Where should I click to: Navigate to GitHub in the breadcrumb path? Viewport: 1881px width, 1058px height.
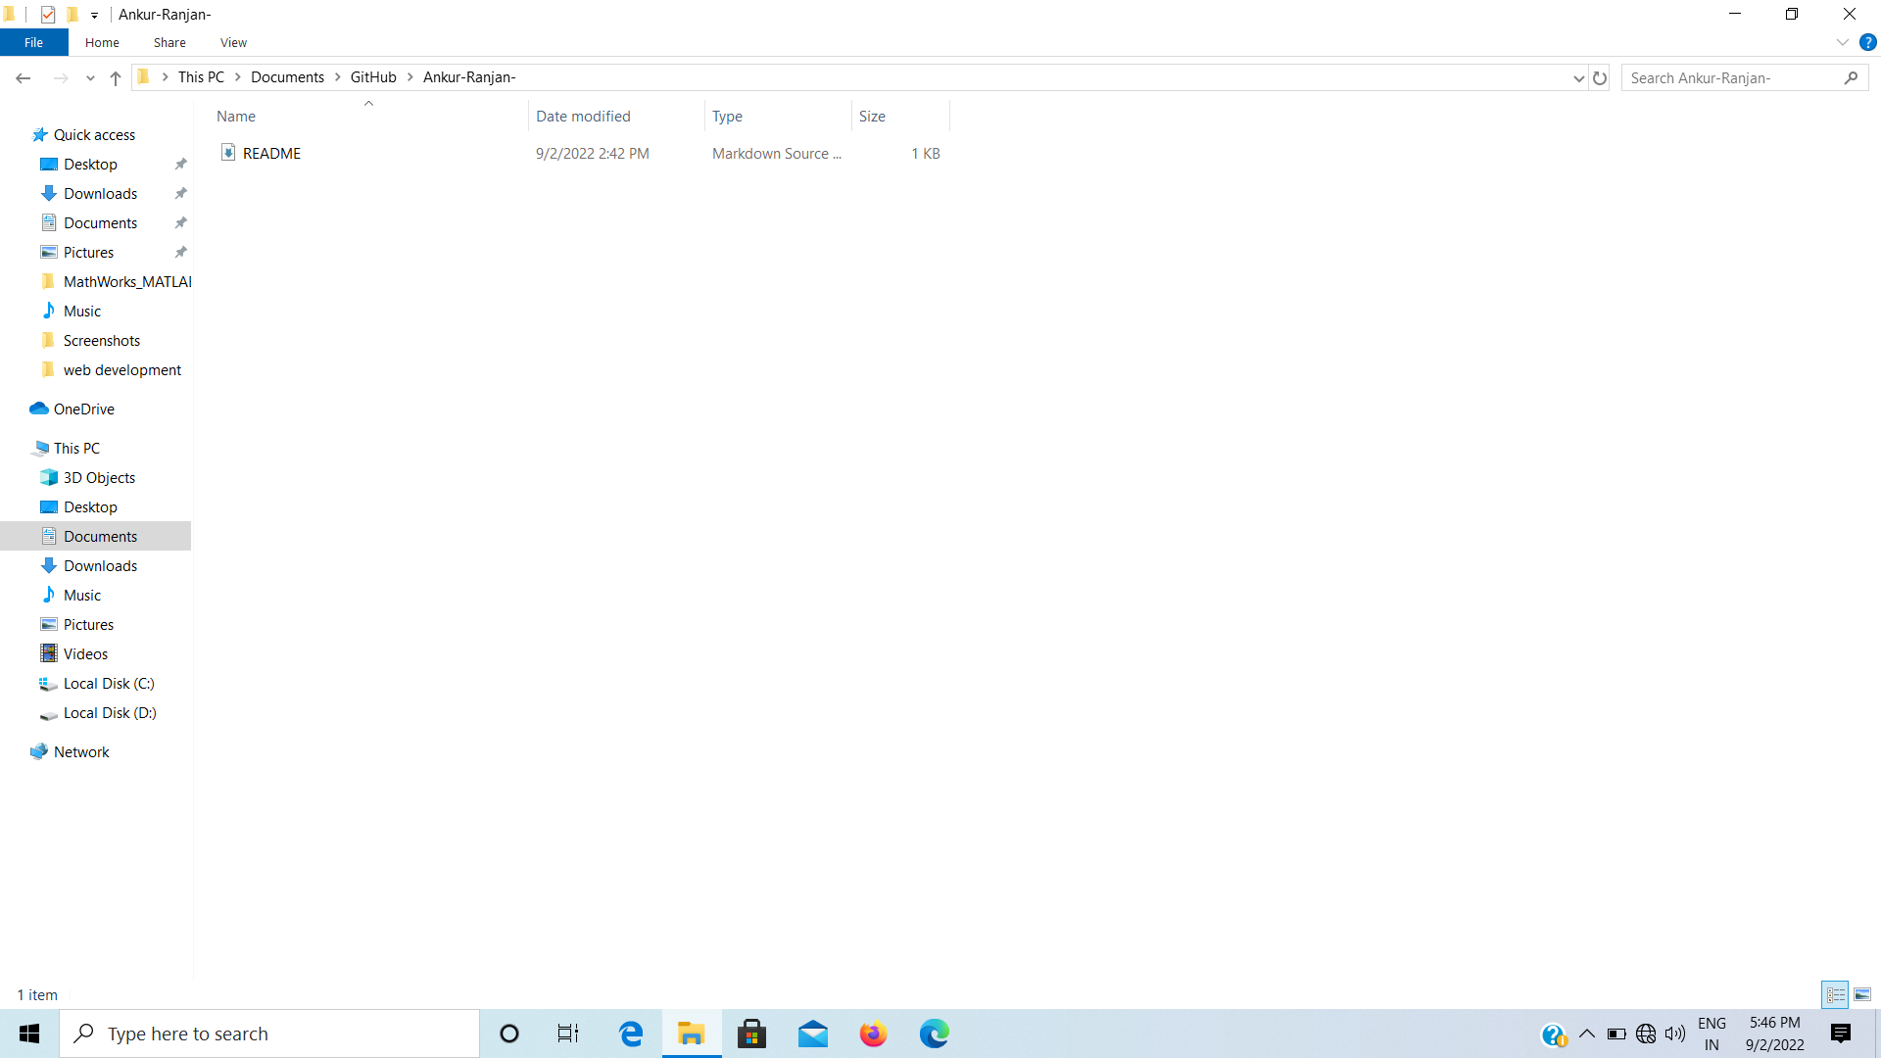(x=373, y=76)
